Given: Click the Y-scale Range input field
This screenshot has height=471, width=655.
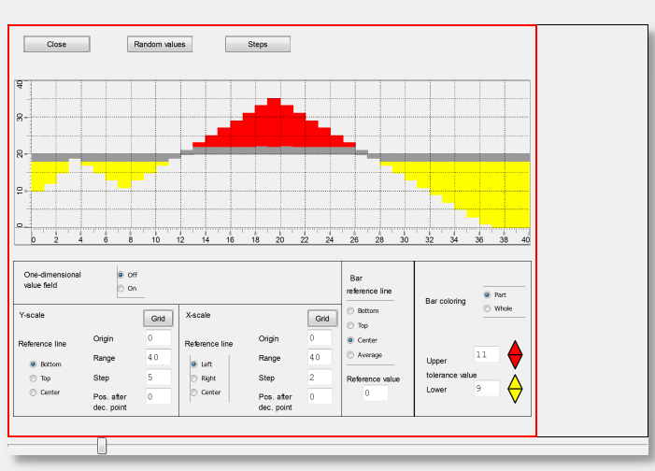Looking at the screenshot, I should [x=156, y=358].
